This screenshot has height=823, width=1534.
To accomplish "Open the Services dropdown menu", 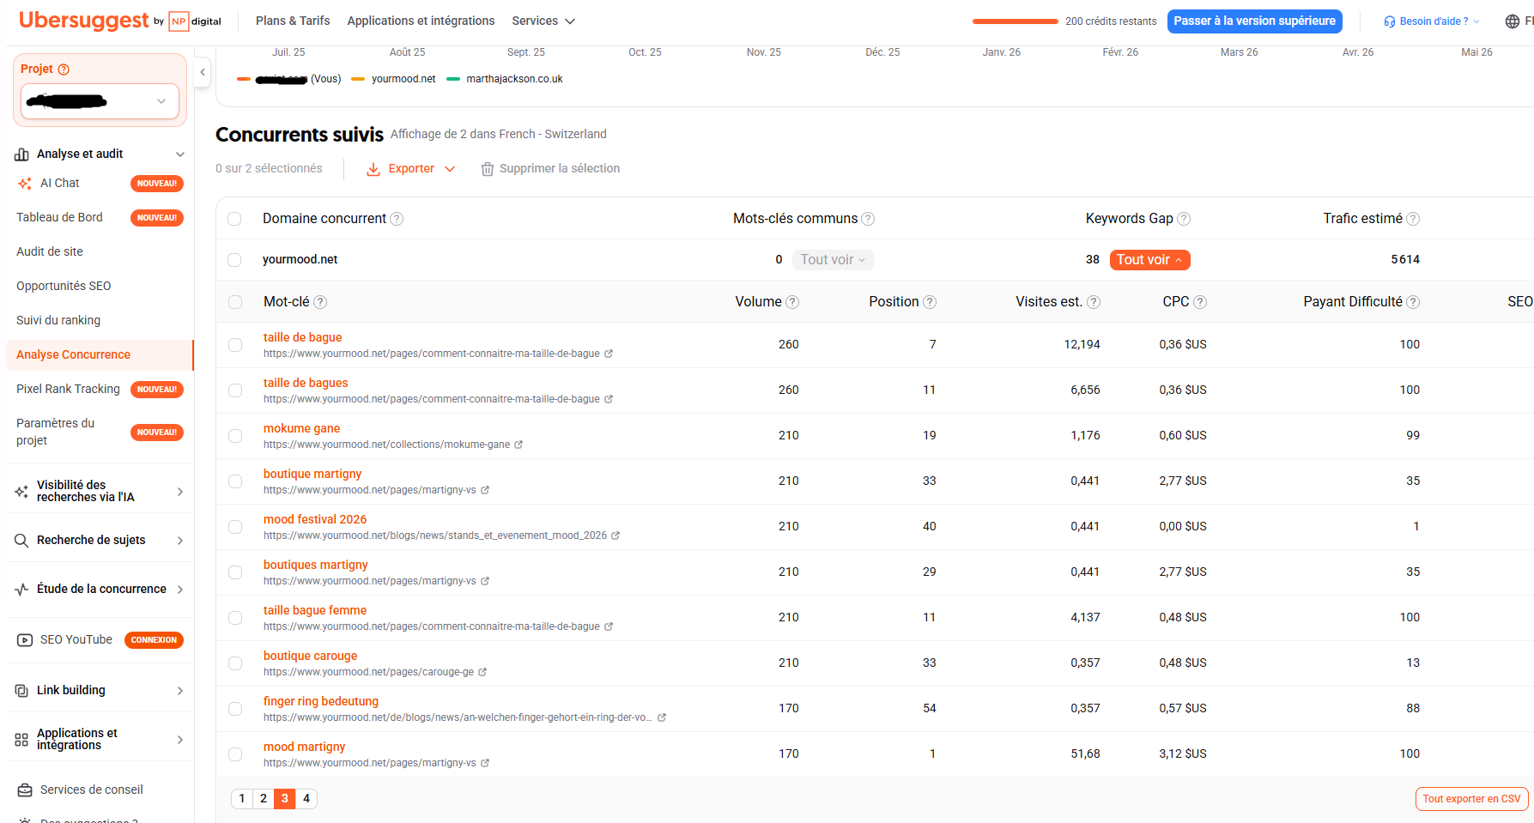I will tap(543, 21).
